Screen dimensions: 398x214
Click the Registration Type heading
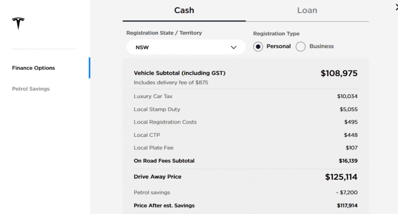point(276,33)
